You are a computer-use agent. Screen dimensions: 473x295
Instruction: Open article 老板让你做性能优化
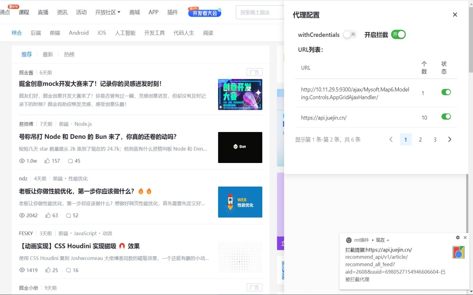(x=76, y=191)
